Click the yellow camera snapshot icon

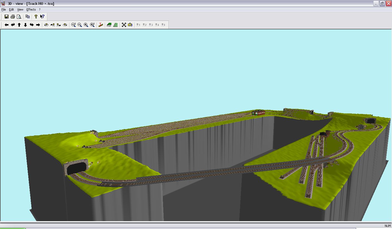130,25
